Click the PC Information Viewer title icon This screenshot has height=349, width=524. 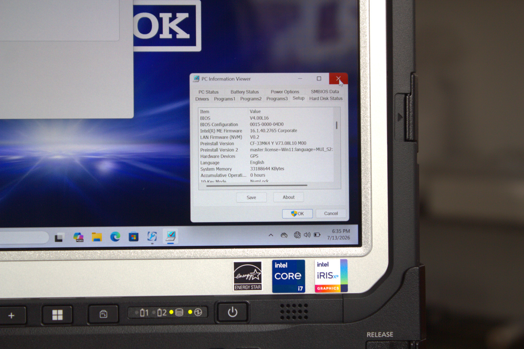[x=196, y=79]
